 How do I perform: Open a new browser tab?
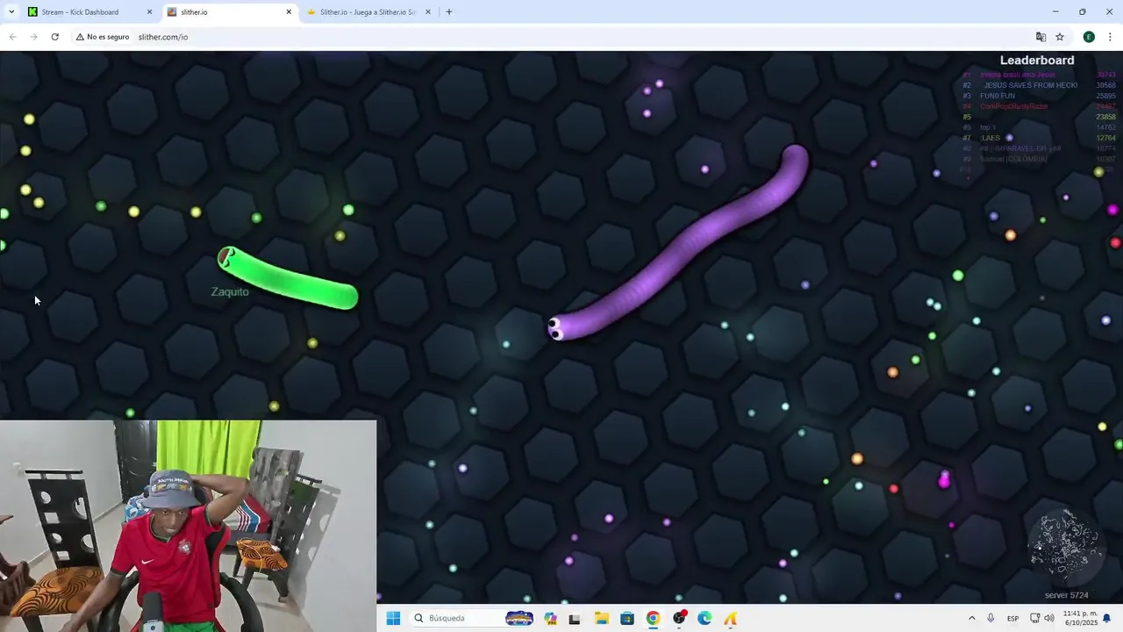449,12
